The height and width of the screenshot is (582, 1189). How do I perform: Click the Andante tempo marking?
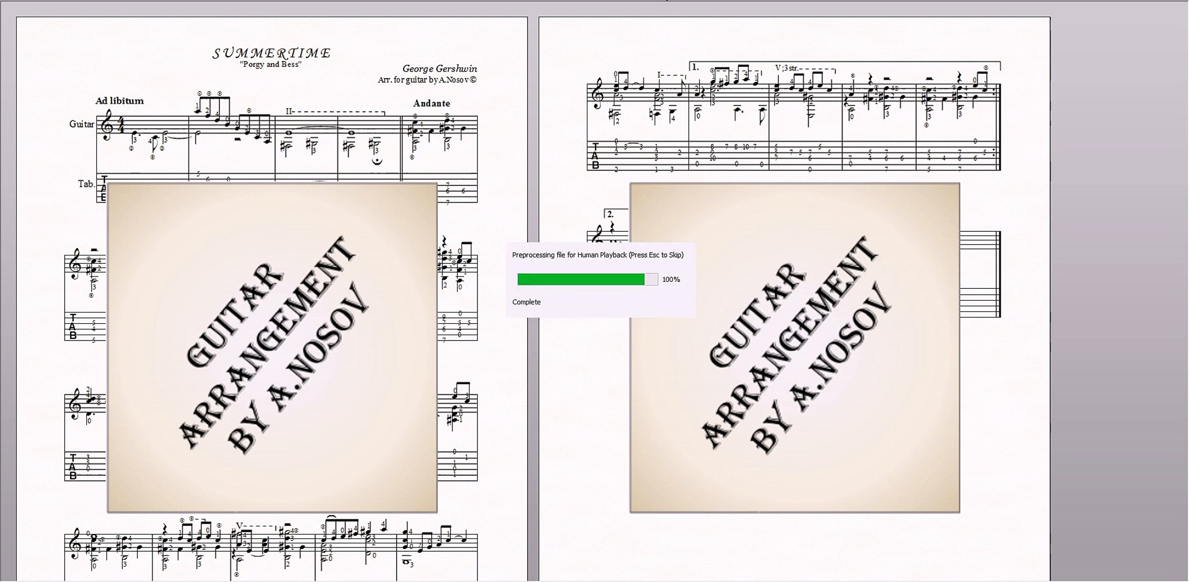tap(431, 103)
